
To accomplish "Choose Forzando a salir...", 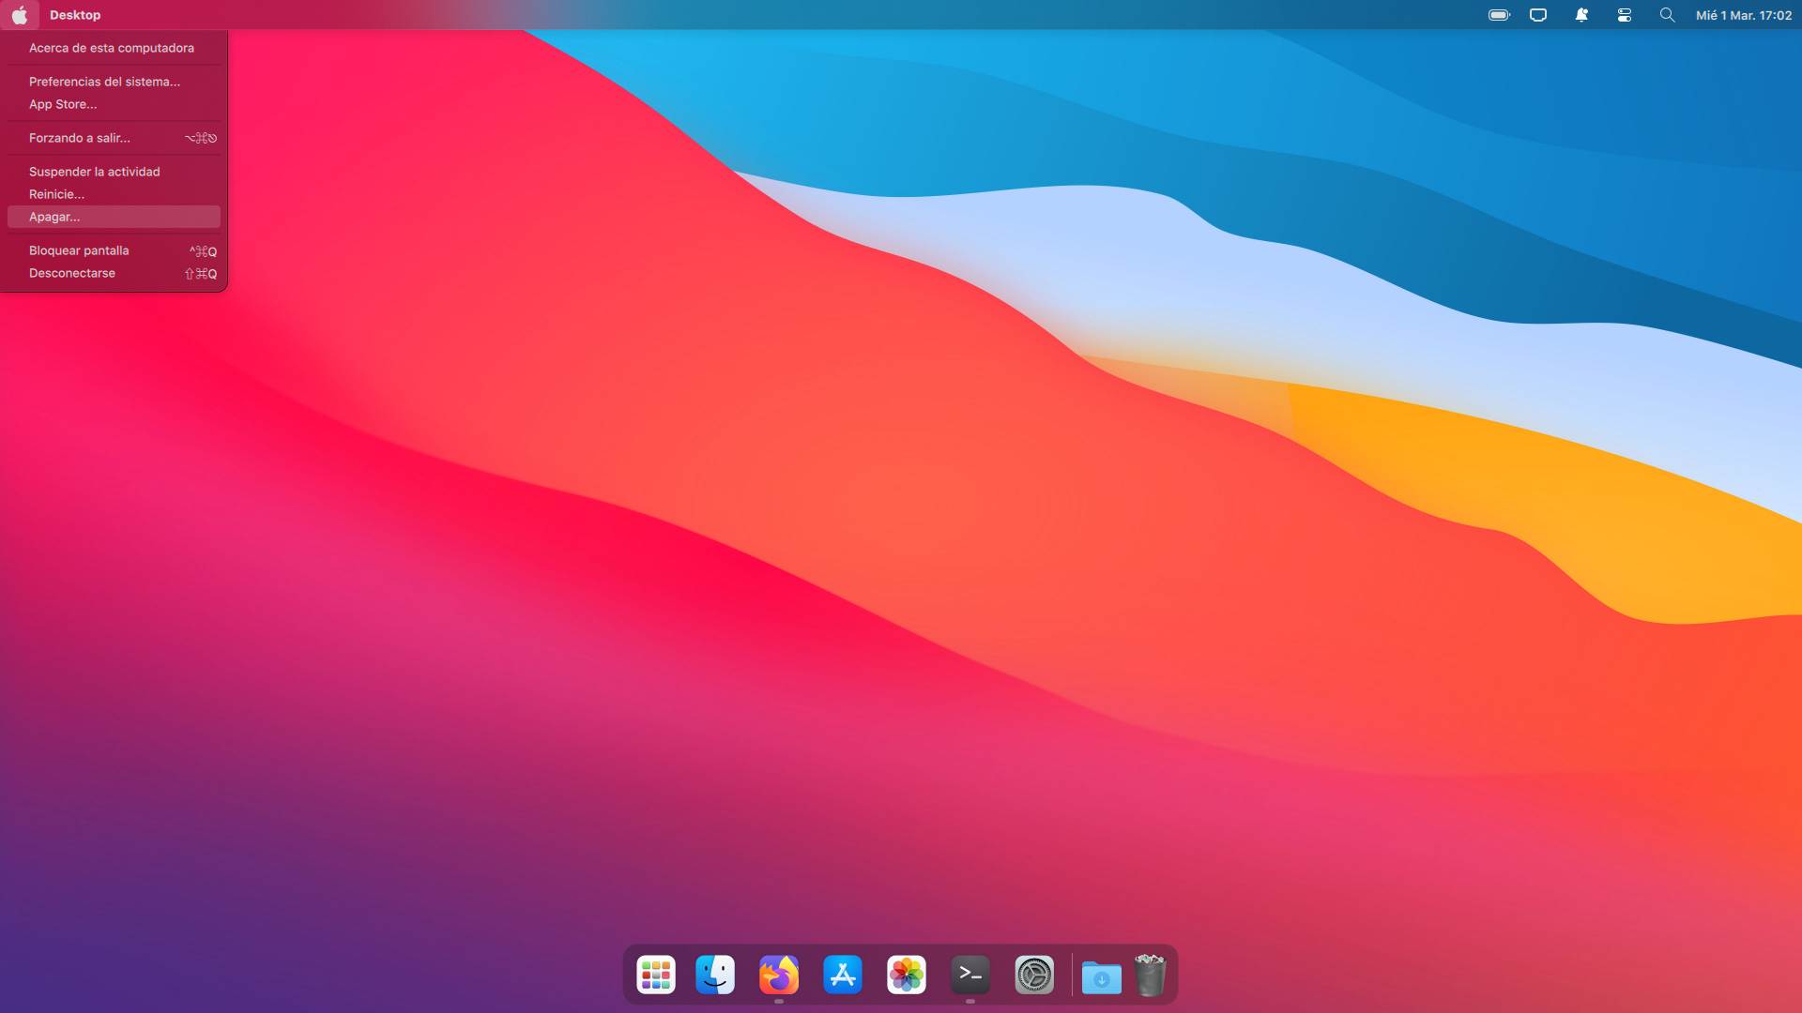I will (x=114, y=138).
